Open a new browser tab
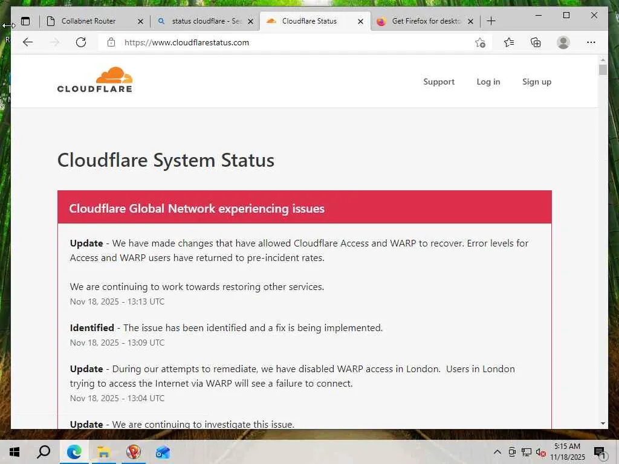 point(491,21)
